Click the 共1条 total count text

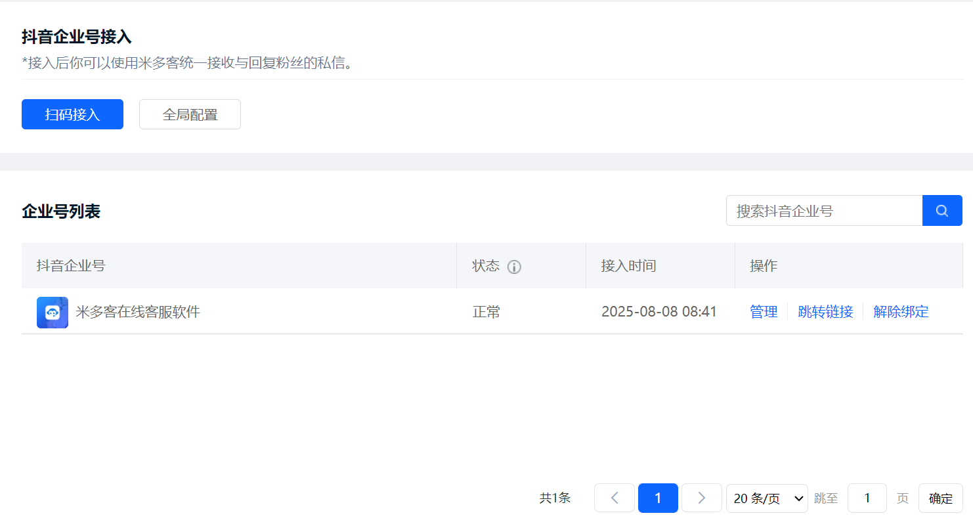pos(555,498)
